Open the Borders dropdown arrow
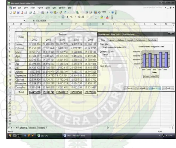Screen dimensions: 176x148 99,17
